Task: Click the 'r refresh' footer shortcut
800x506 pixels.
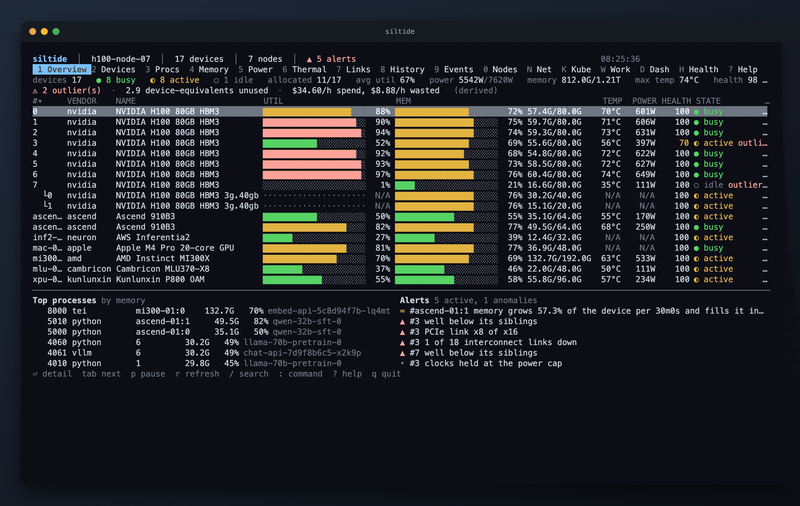Action: tap(197, 374)
